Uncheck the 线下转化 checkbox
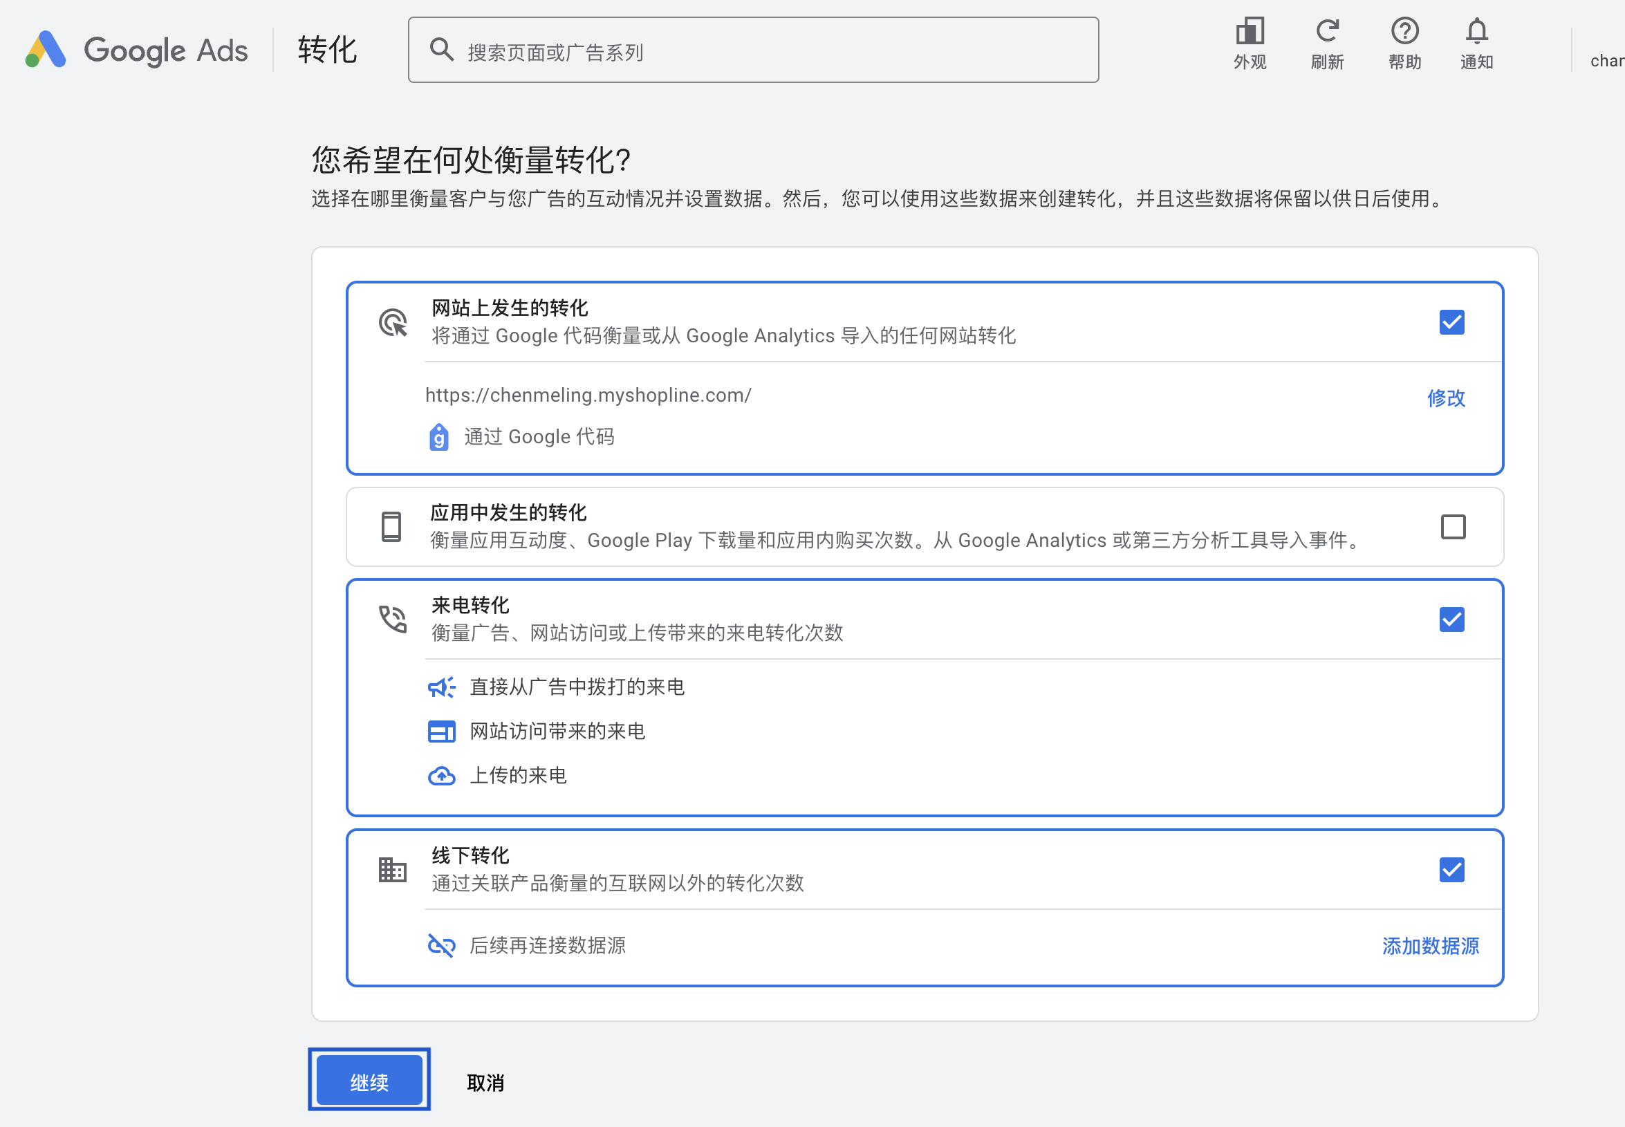This screenshot has width=1625, height=1127. (1451, 870)
